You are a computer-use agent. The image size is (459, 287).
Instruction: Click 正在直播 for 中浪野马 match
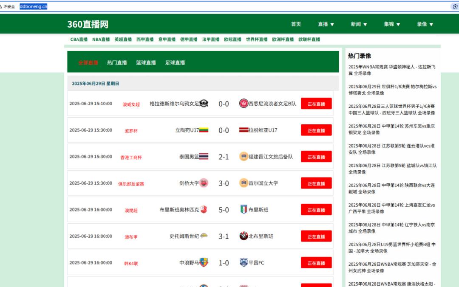pos(316,262)
